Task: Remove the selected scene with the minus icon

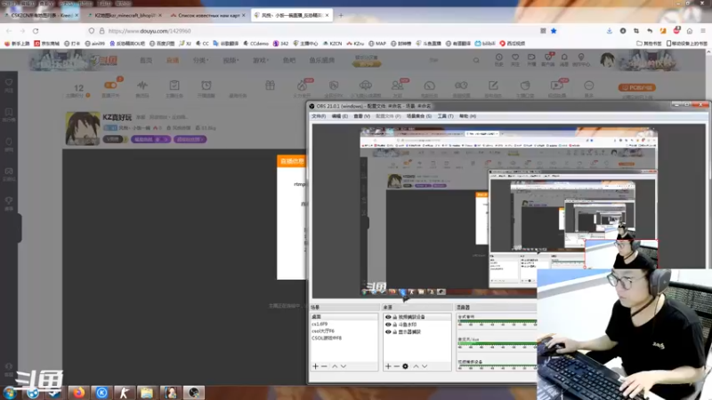Action: click(324, 366)
